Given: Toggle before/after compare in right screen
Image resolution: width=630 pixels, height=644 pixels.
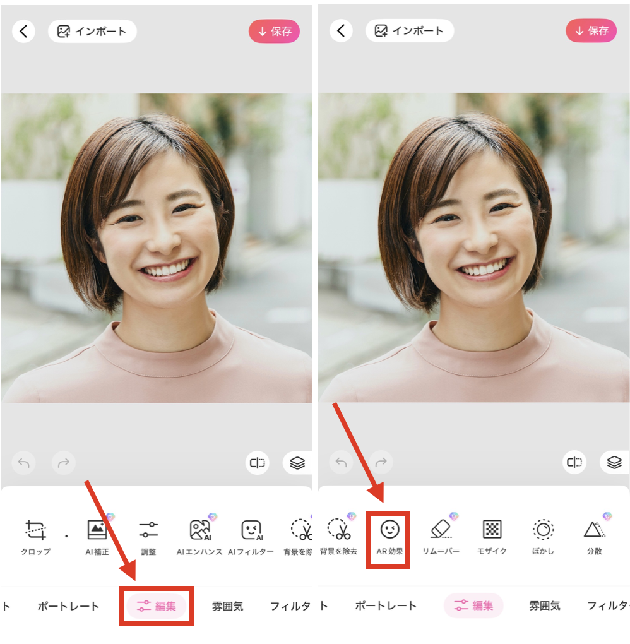Looking at the screenshot, I should pos(574,463).
